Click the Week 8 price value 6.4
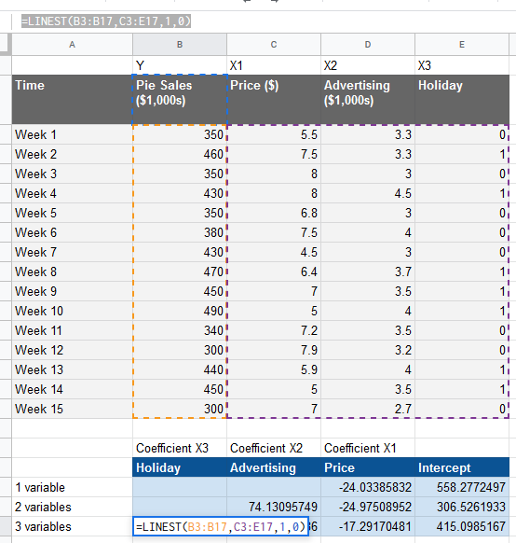Screen dimensions: 516x543 [x=274, y=271]
